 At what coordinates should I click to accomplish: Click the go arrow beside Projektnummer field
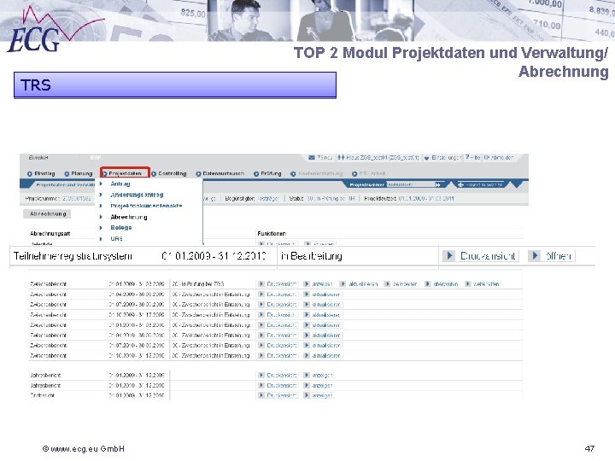(437, 184)
